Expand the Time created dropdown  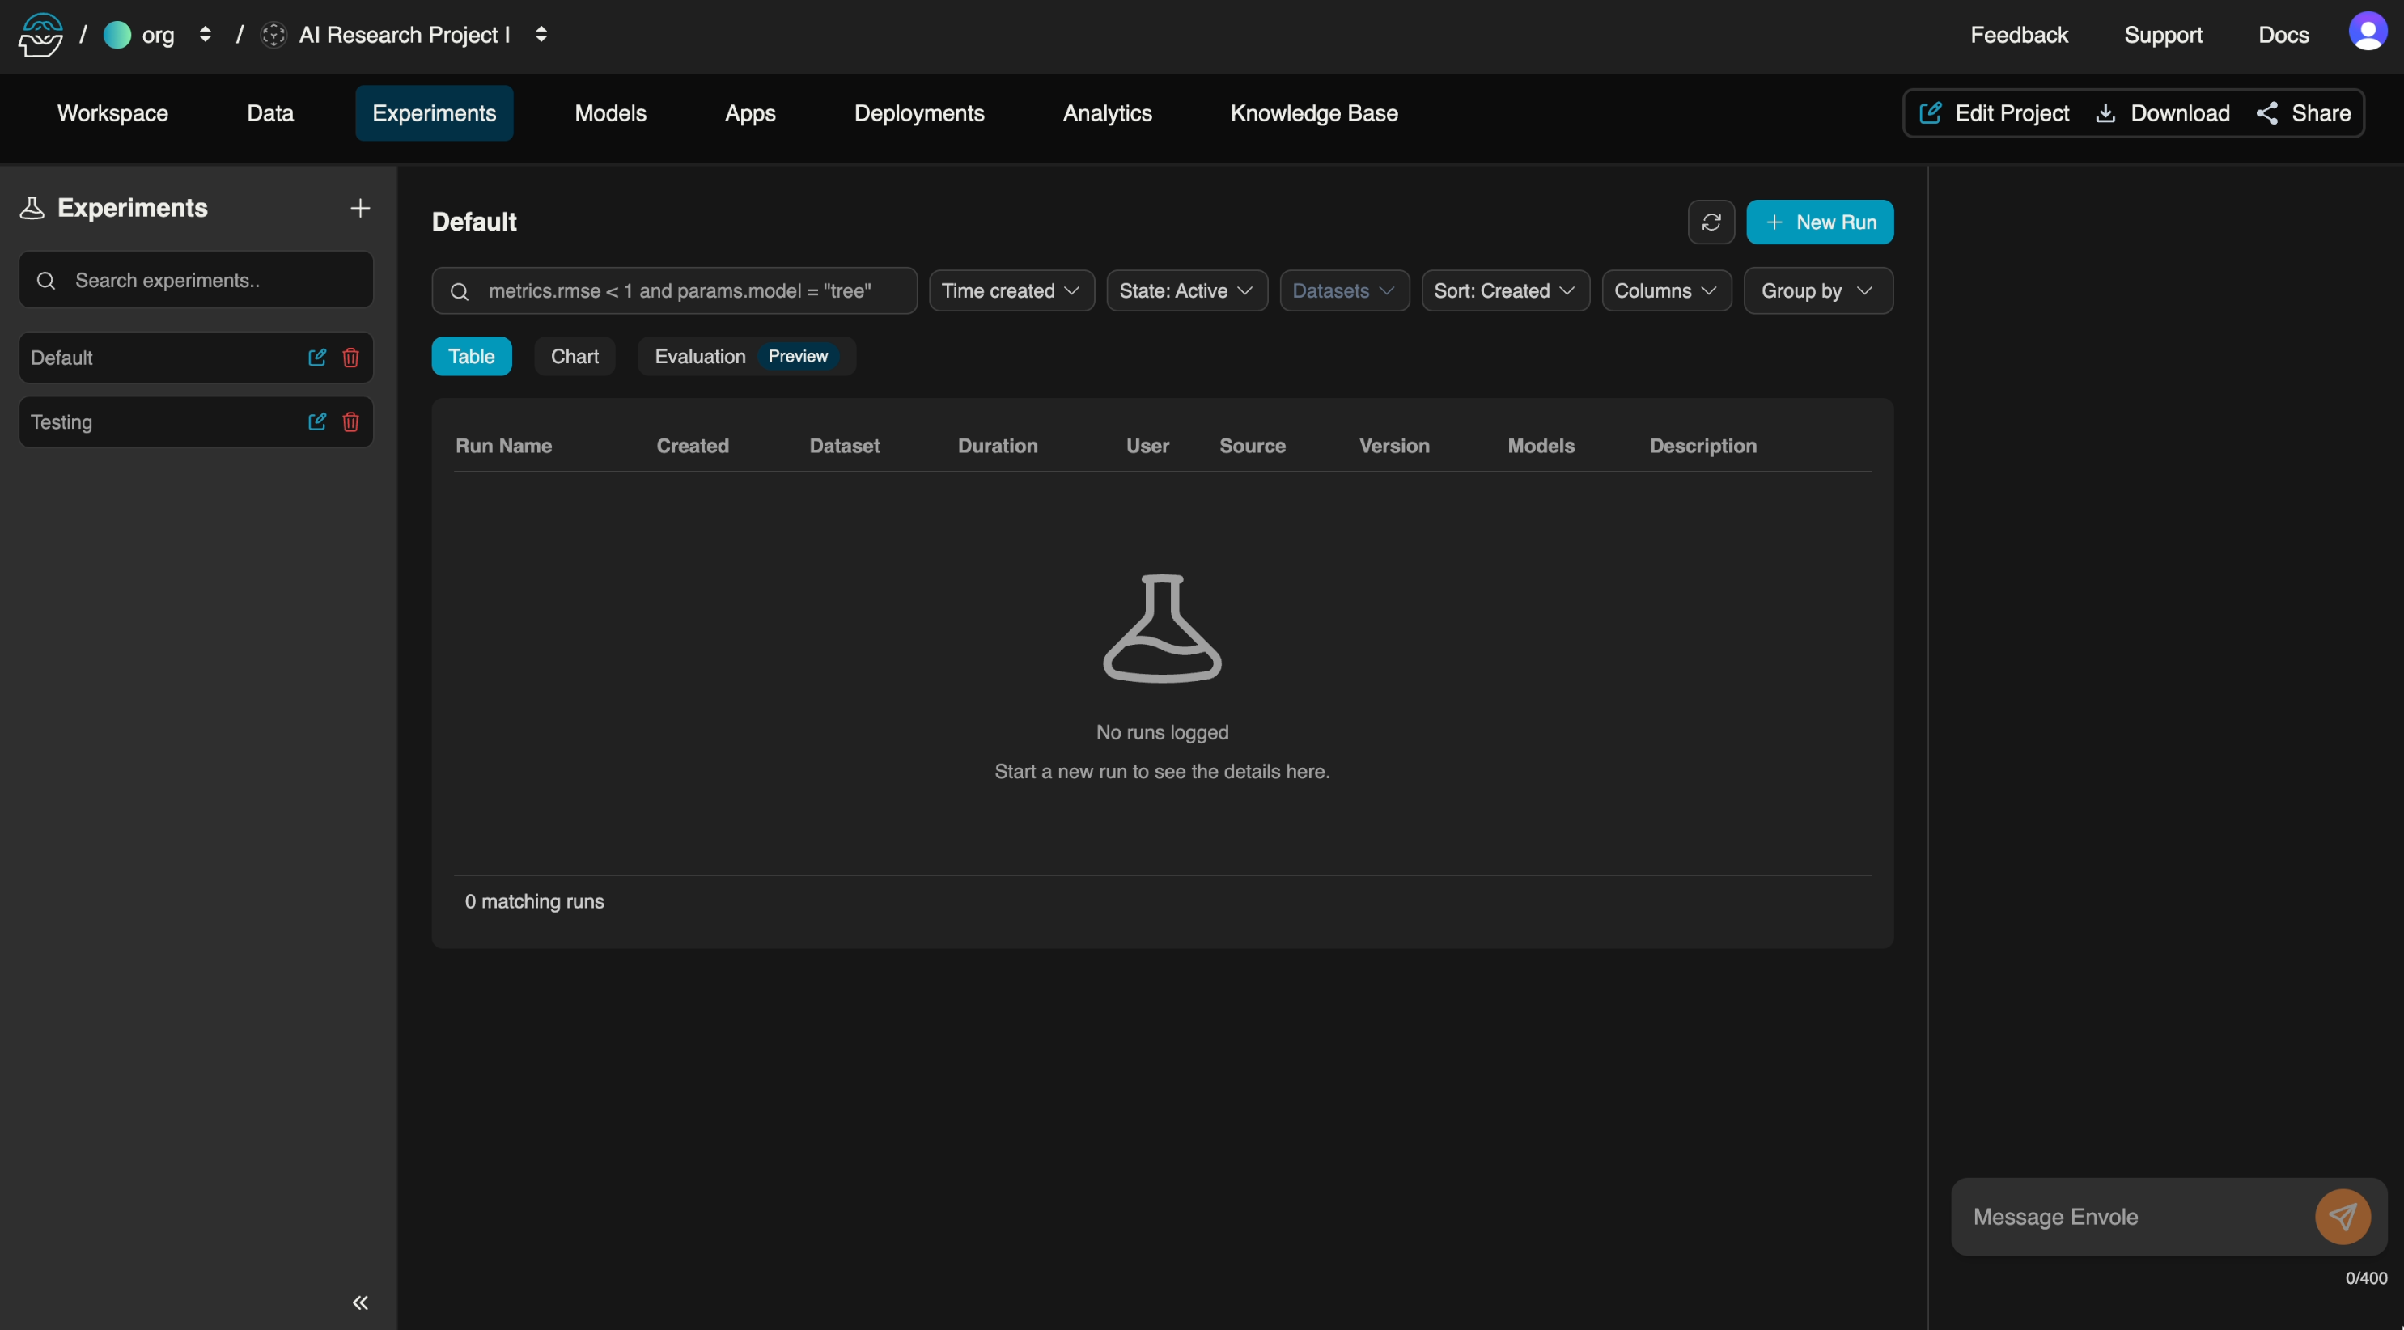(x=1011, y=291)
